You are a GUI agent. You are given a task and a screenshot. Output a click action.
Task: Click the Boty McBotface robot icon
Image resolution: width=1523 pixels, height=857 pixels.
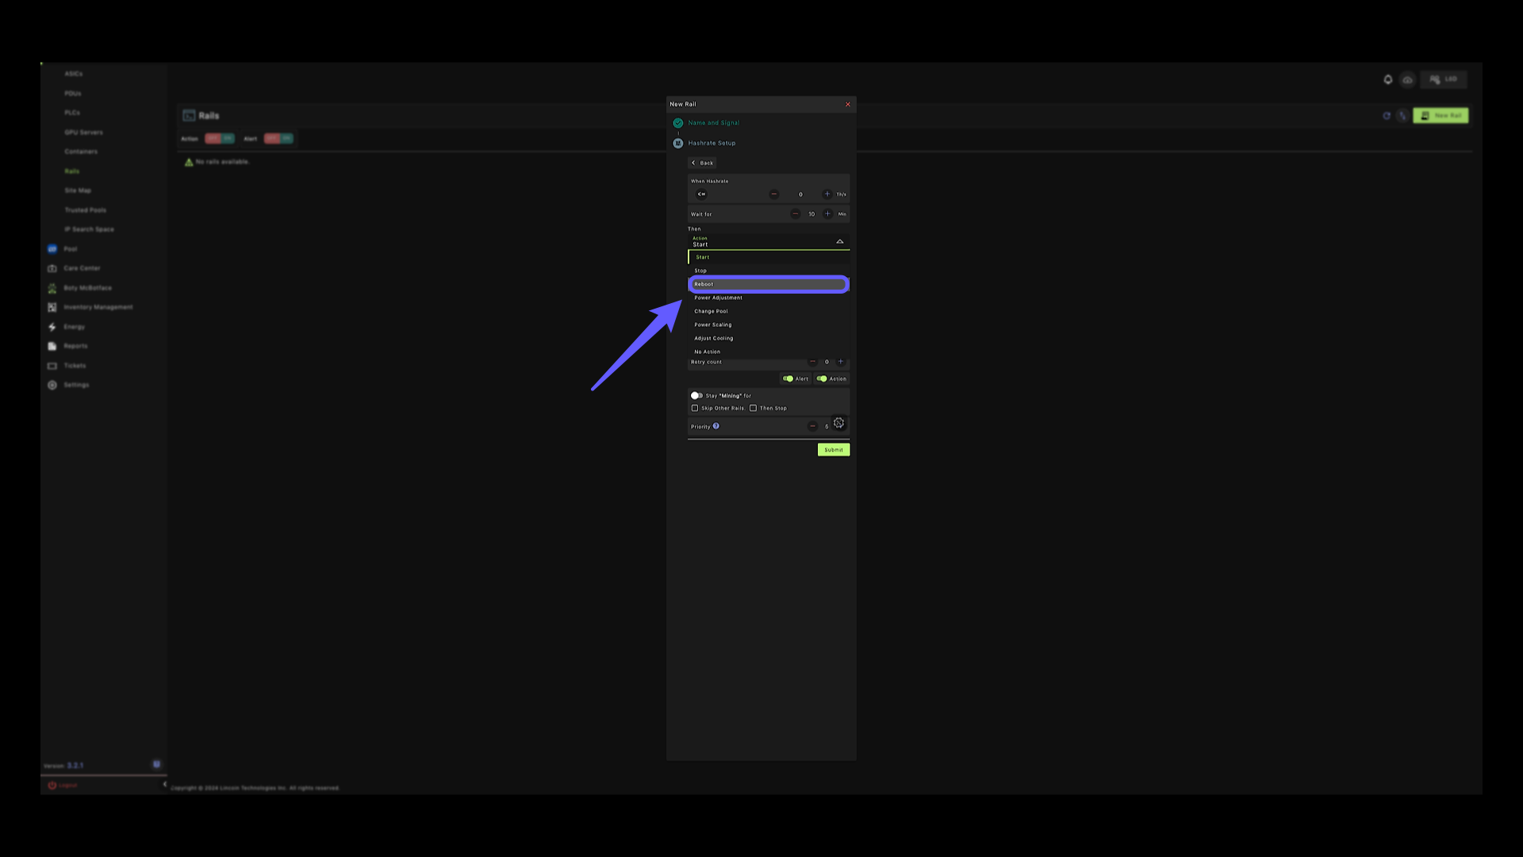[52, 288]
